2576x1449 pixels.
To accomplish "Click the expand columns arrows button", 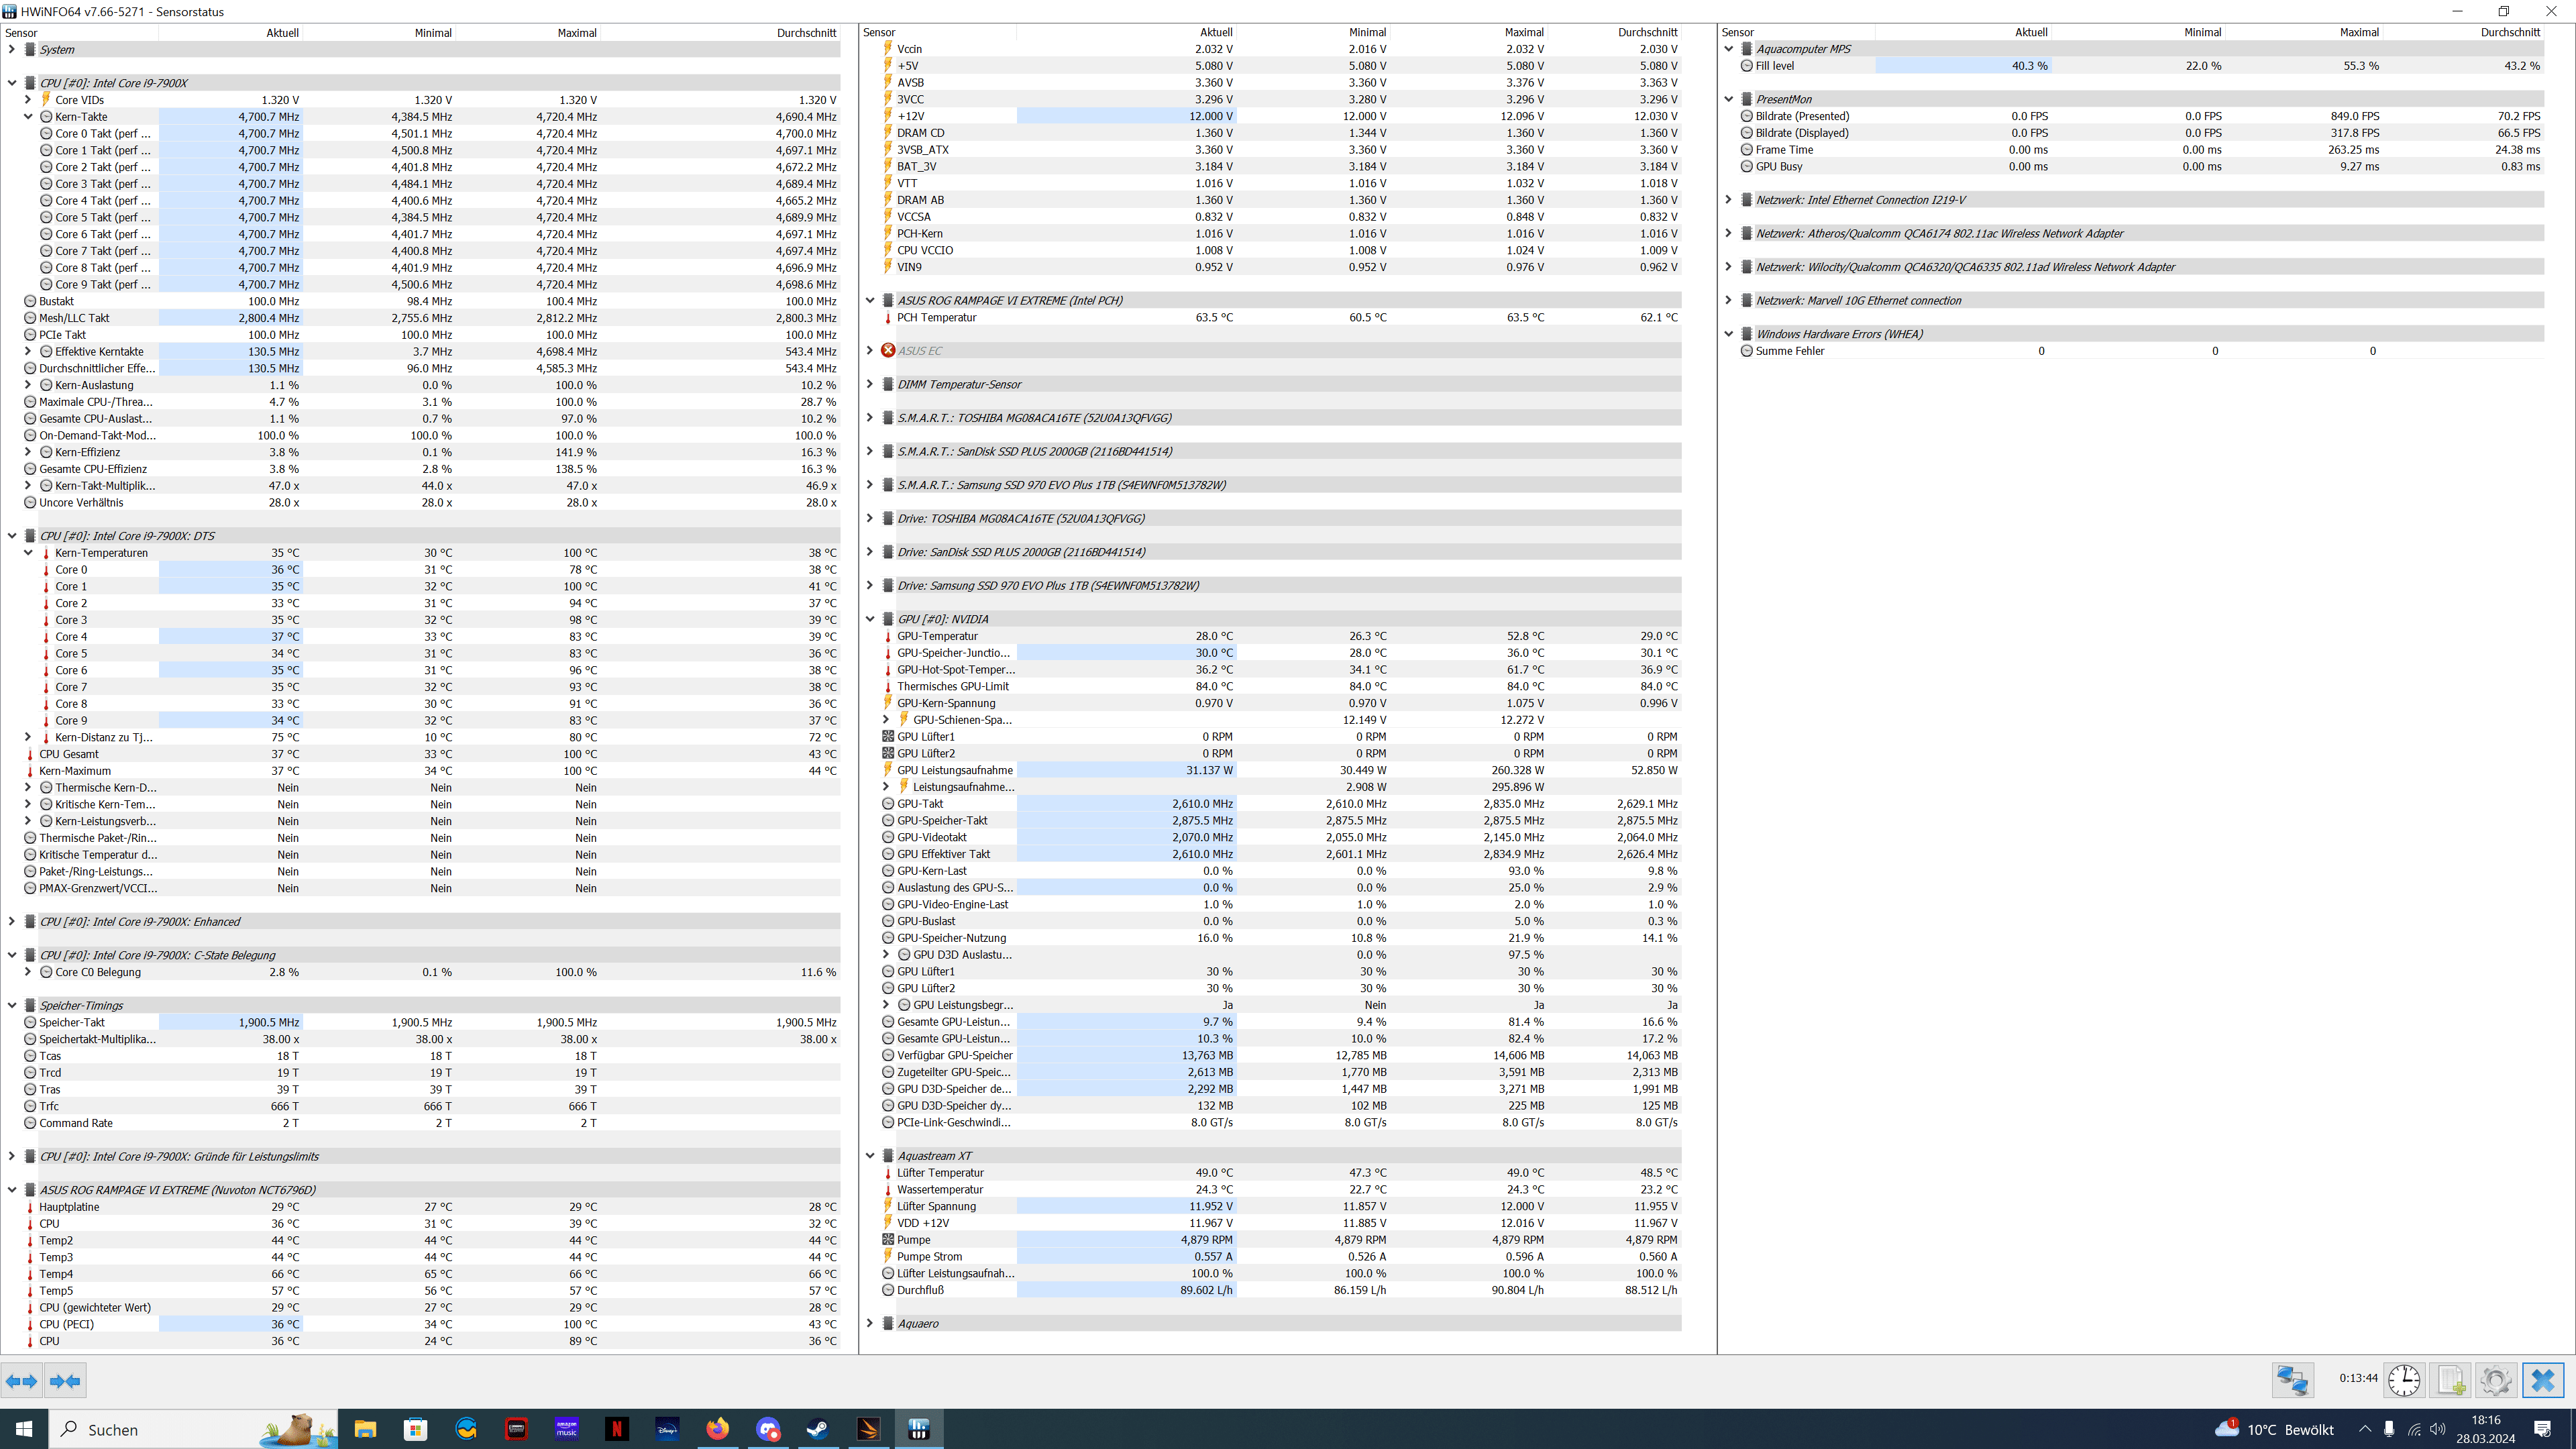I will (x=22, y=1381).
